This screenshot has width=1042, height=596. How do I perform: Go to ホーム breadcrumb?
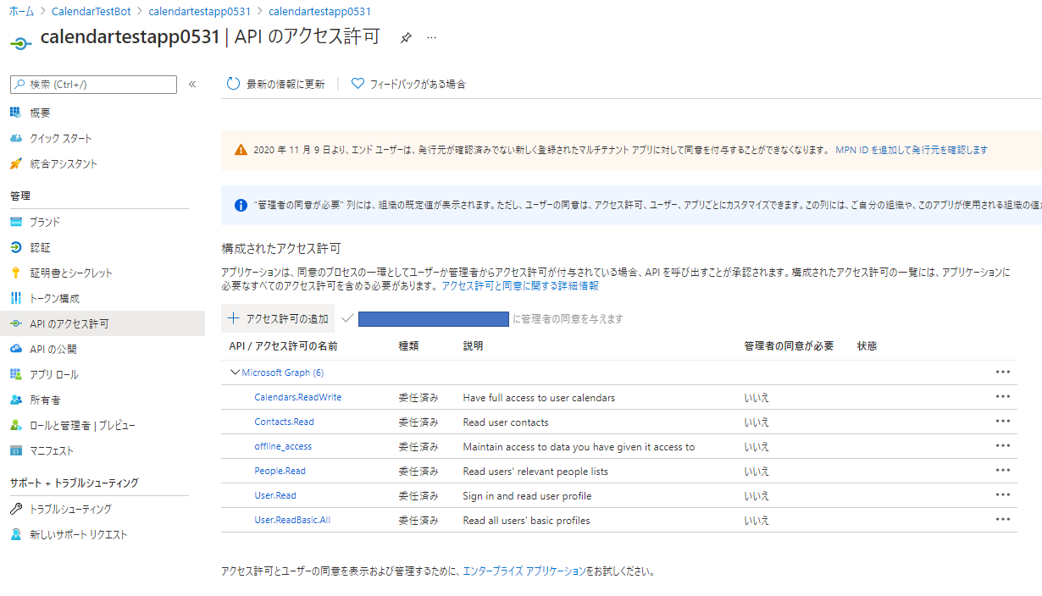point(22,12)
